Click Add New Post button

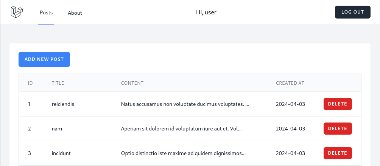pos(44,59)
